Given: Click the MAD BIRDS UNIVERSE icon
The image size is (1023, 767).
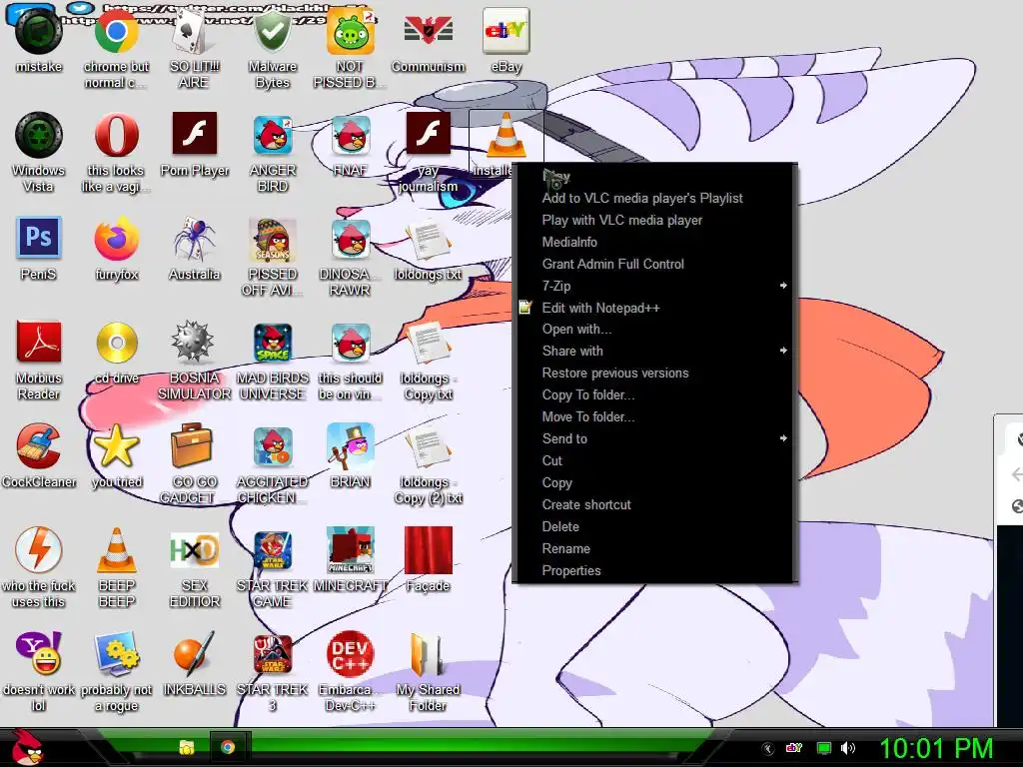Looking at the screenshot, I should 272,344.
